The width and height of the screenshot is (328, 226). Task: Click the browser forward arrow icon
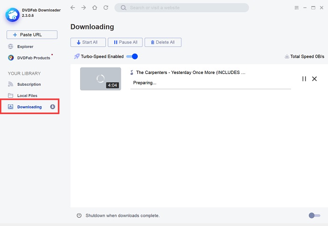coord(83,8)
